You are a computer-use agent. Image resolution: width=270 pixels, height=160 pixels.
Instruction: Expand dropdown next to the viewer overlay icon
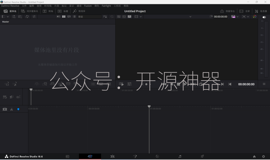248,17
